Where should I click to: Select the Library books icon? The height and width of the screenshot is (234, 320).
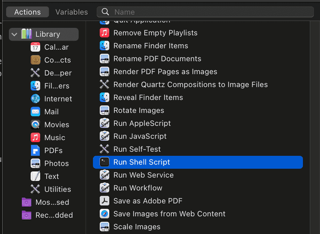(27, 34)
